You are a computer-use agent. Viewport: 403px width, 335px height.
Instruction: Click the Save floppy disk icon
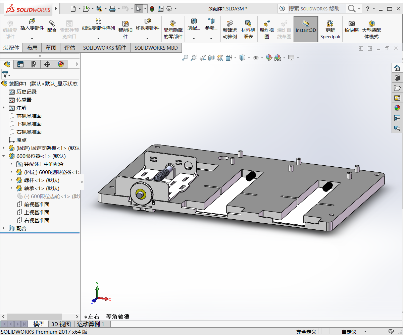click(x=99, y=8)
